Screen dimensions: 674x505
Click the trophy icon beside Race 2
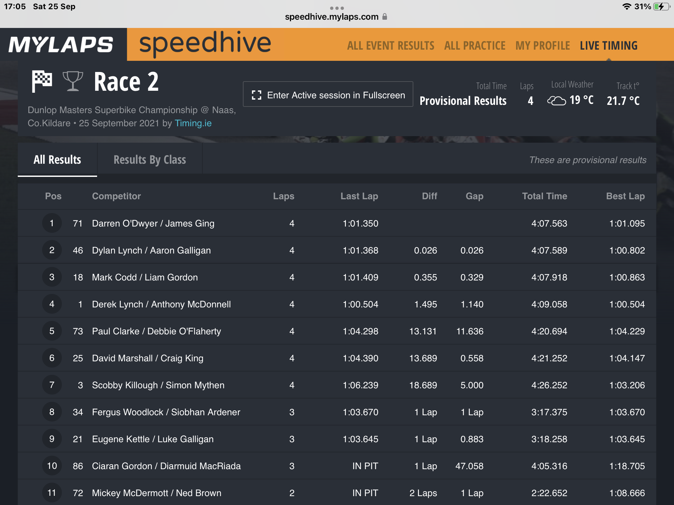tap(73, 81)
